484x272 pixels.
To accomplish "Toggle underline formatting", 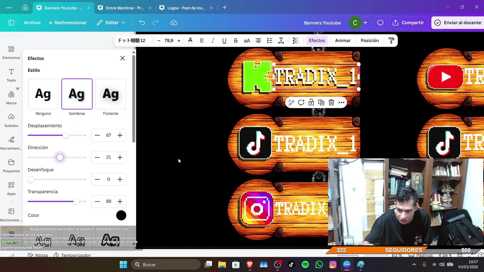I will pyautogui.click(x=224, y=40).
